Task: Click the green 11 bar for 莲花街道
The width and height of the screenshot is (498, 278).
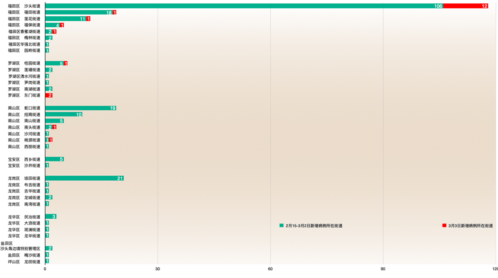Action: point(66,19)
